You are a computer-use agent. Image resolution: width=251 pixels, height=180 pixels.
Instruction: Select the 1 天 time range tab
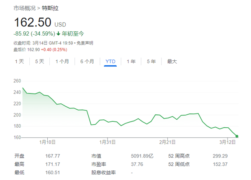pyautogui.click(x=19, y=62)
